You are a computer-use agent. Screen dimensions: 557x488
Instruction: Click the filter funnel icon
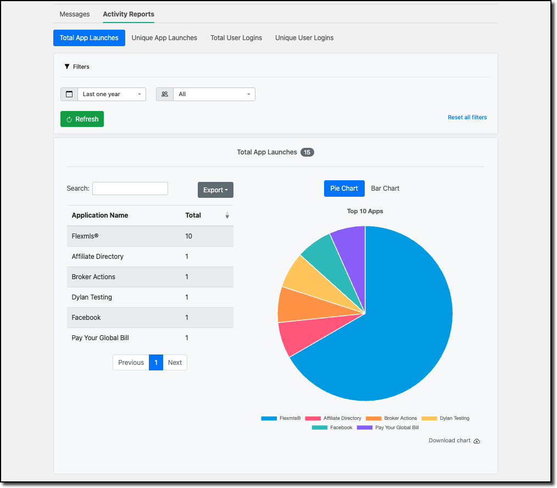67,66
